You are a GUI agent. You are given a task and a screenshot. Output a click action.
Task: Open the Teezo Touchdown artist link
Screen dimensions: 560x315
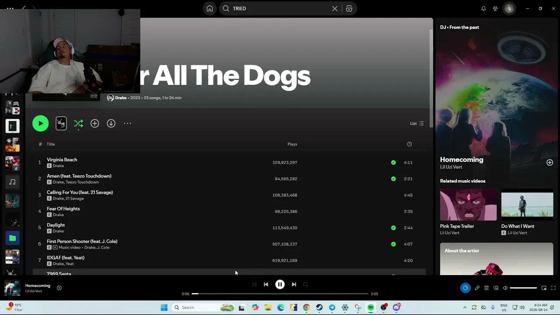coord(82,182)
